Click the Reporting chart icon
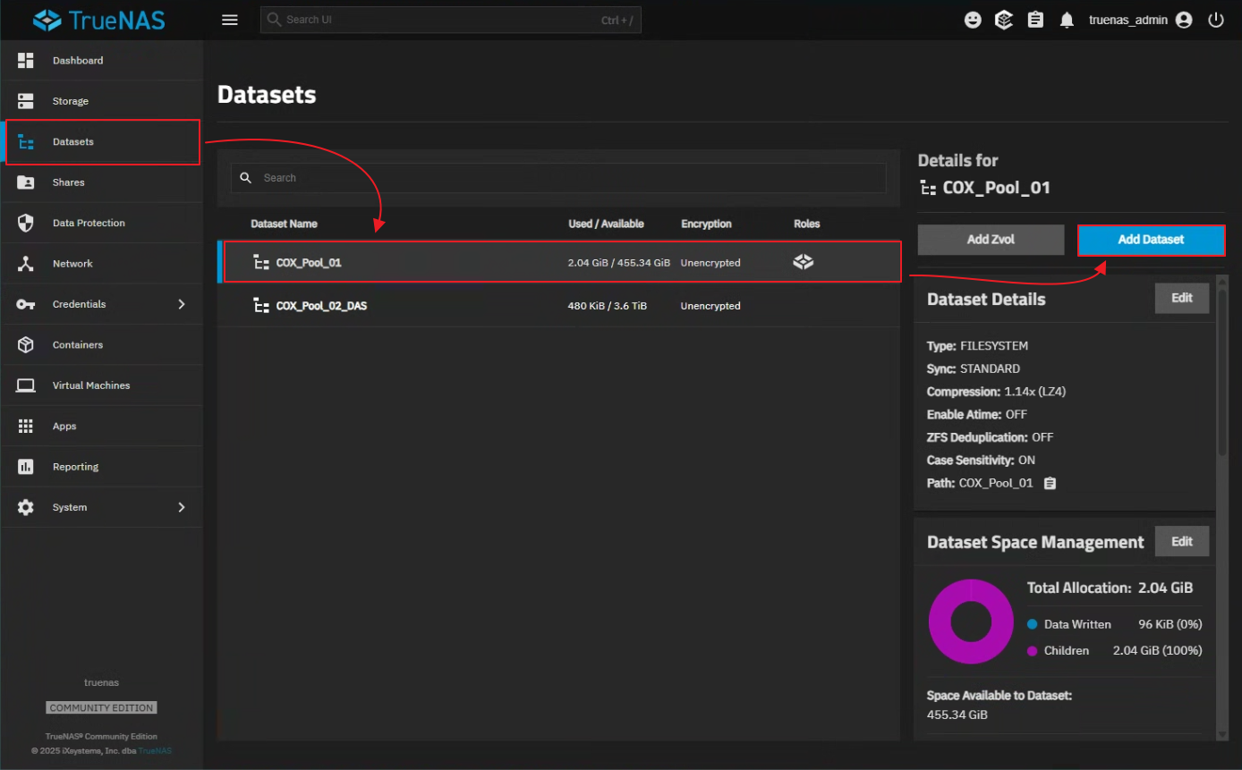Screen dimensions: 1242x770 26,467
